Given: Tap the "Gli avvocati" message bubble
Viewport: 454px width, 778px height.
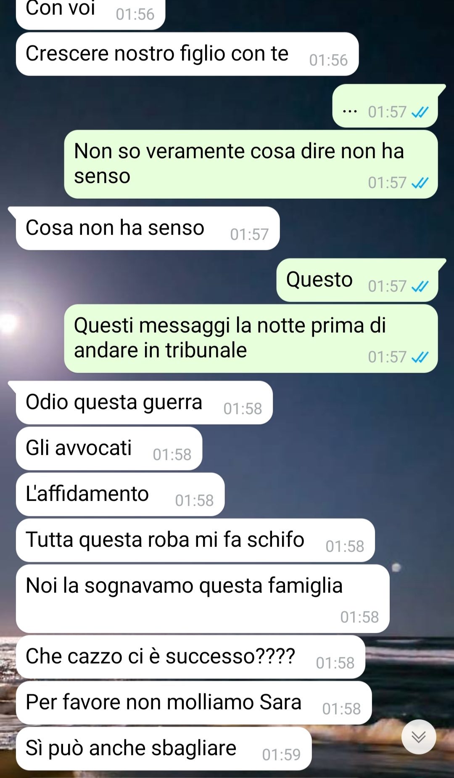Looking at the screenshot, I should click(x=109, y=449).
